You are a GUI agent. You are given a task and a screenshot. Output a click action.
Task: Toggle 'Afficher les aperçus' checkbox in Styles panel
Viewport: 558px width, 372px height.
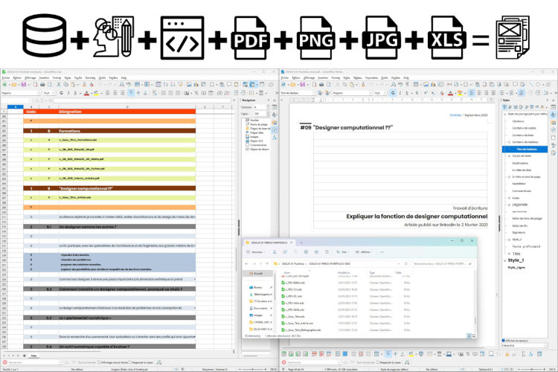503,341
